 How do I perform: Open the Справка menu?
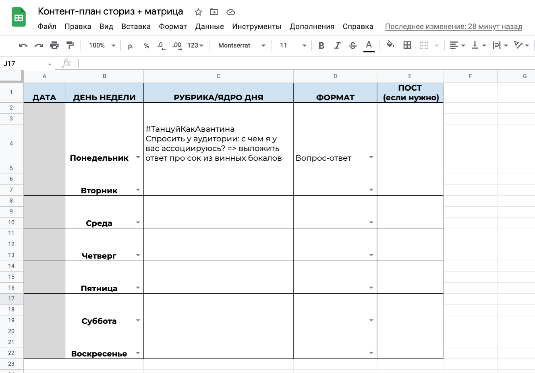coord(358,27)
